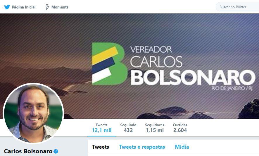Click the Twitter bird logo icon
This screenshot has width=259, height=156.
pos(7,7)
